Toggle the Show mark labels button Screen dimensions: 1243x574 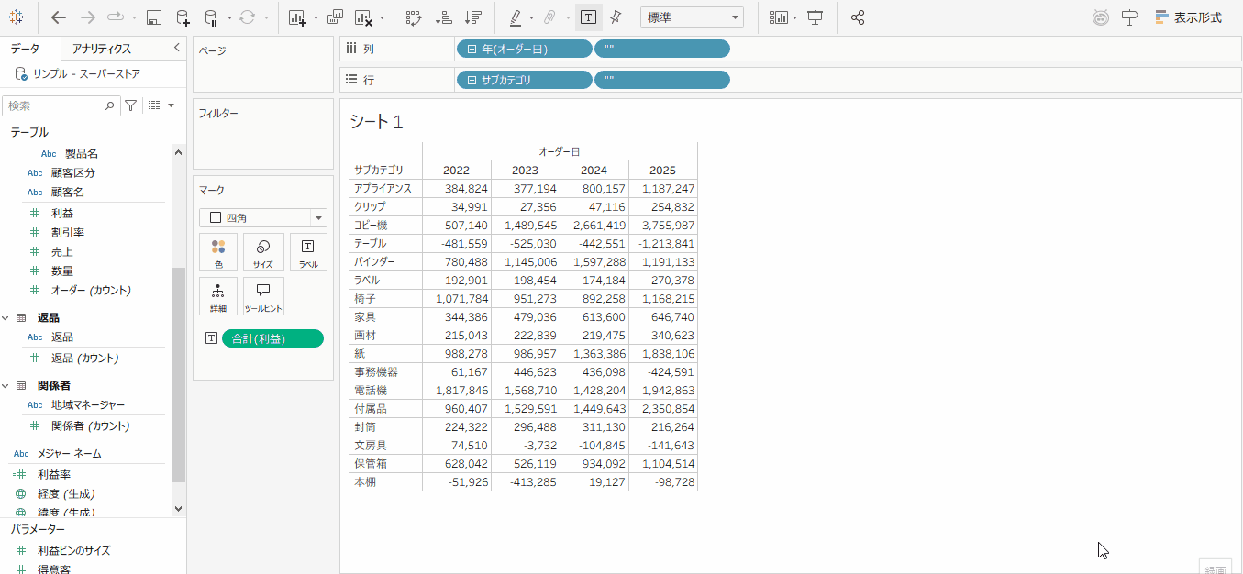point(588,17)
